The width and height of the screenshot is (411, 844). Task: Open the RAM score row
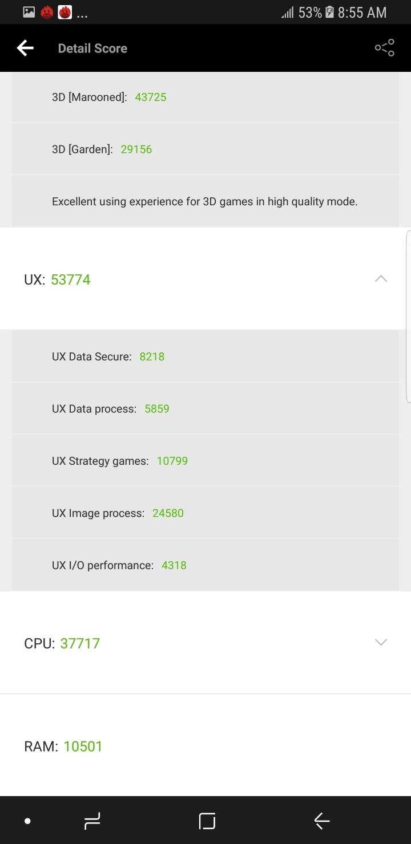click(x=205, y=746)
